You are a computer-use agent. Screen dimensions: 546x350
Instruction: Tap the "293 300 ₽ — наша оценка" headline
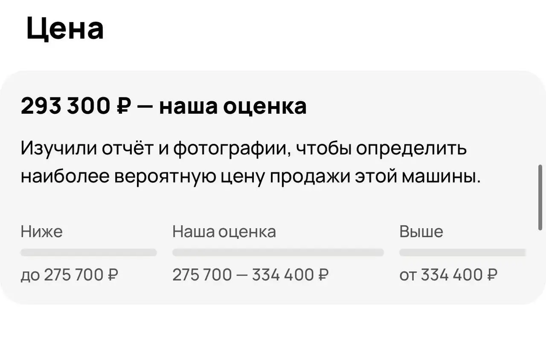tap(163, 106)
